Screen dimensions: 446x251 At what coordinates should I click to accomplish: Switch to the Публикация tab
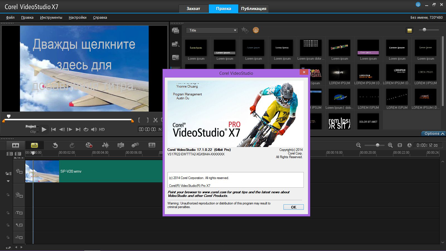tap(253, 9)
